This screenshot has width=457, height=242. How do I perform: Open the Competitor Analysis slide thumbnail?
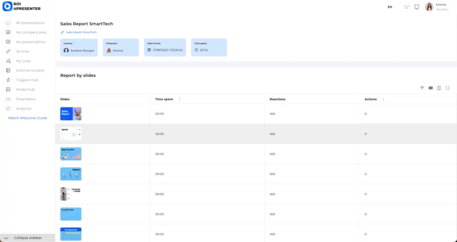click(x=71, y=214)
